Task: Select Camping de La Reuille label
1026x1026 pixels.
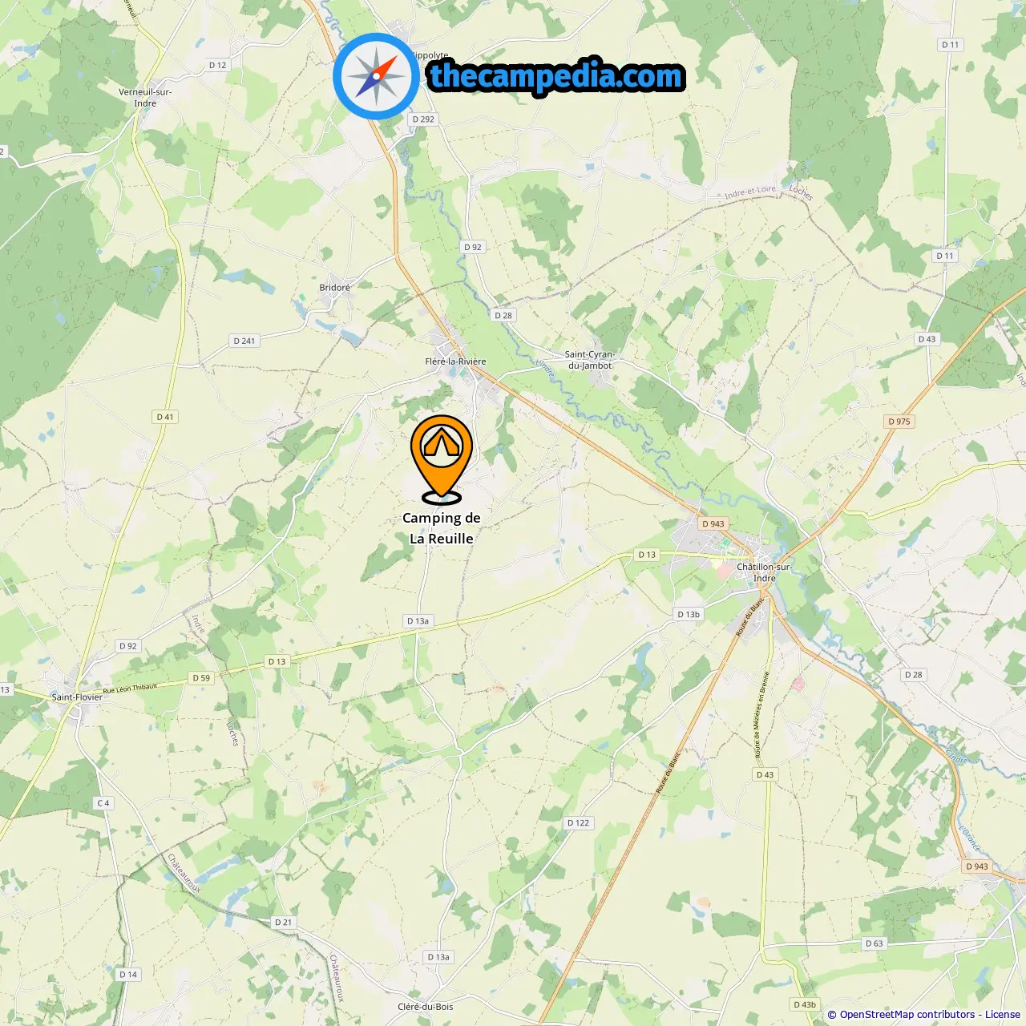Action: pos(442,528)
